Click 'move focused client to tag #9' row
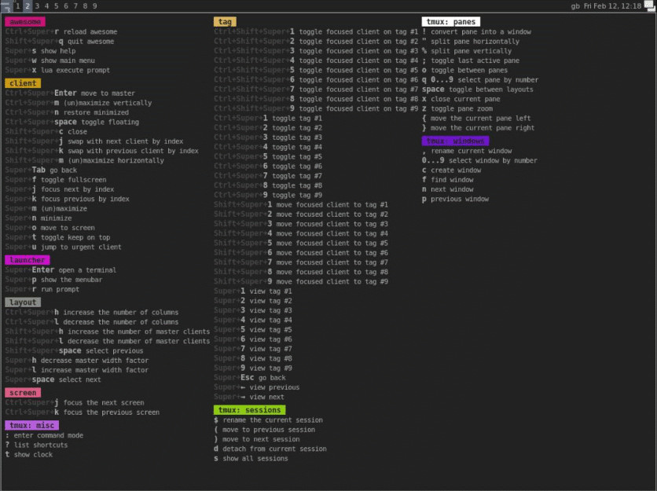The height and width of the screenshot is (491, 657). pos(301,282)
